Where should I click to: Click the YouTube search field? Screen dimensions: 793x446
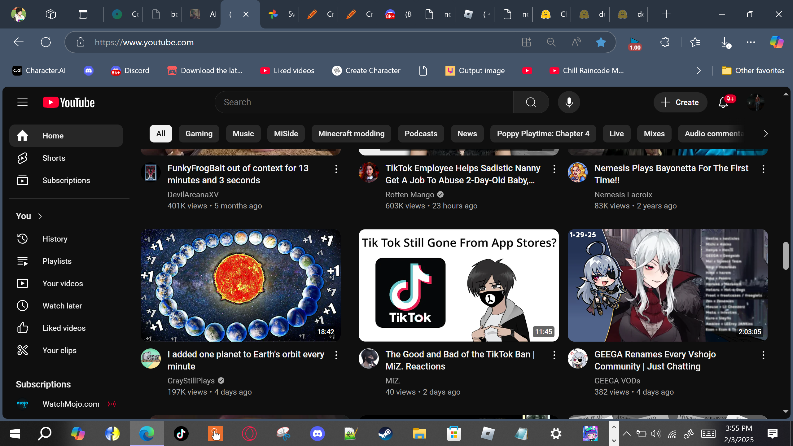[364, 102]
